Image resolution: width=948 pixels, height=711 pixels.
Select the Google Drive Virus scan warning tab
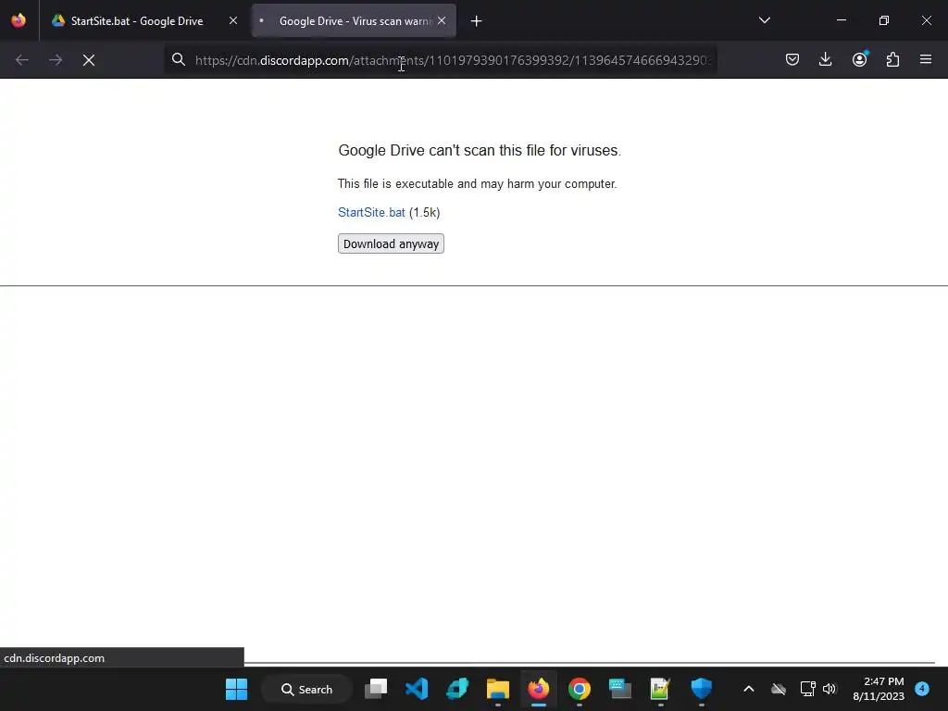(354, 20)
